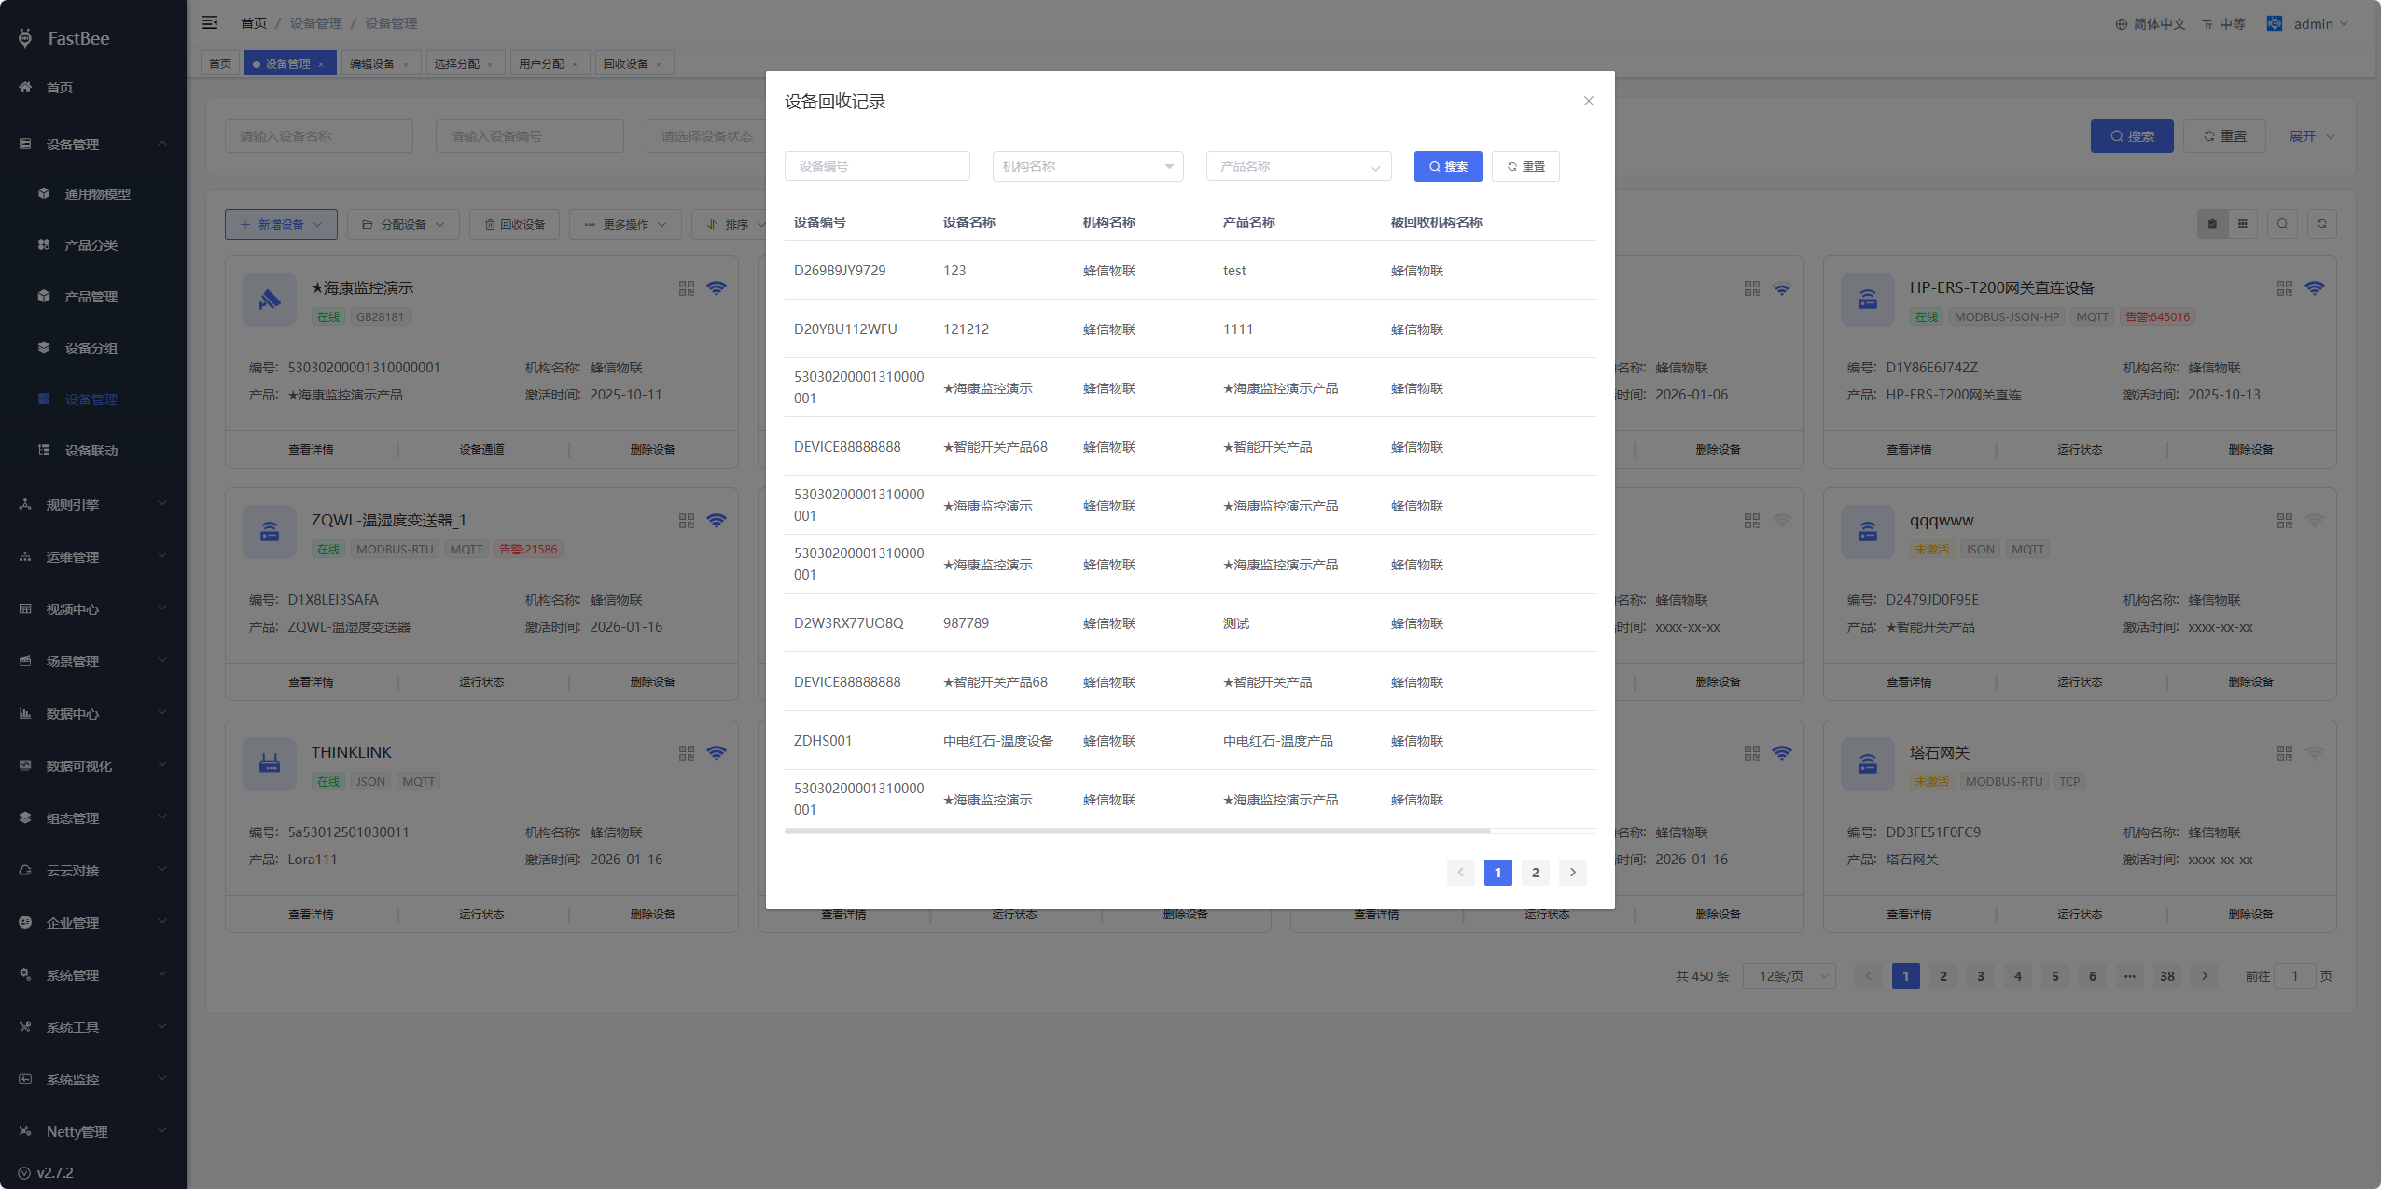Open the 机构名称 dropdown in dialog

1087,166
